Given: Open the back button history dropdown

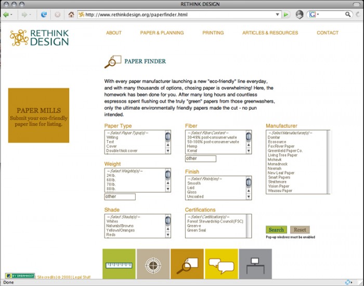Looking at the screenshot, I should pos(11,15).
